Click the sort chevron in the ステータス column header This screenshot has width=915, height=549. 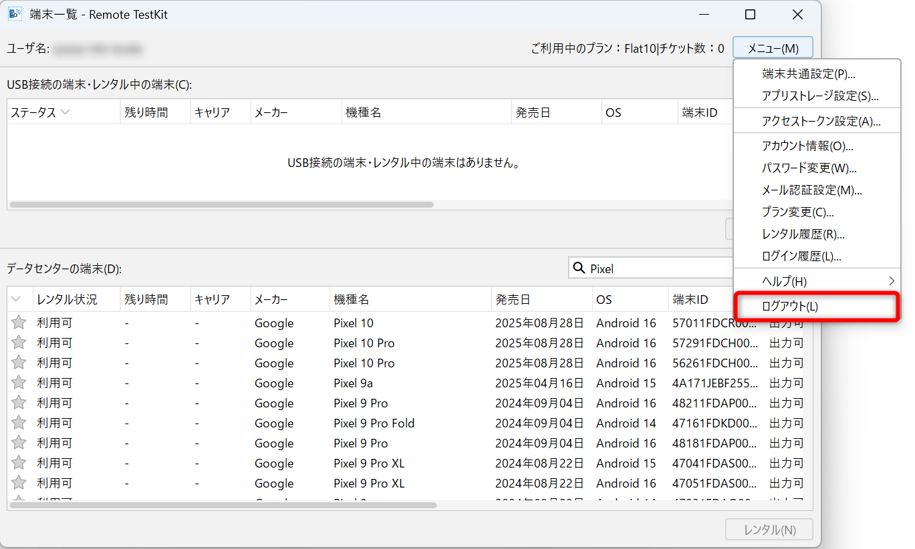pyautogui.click(x=65, y=112)
